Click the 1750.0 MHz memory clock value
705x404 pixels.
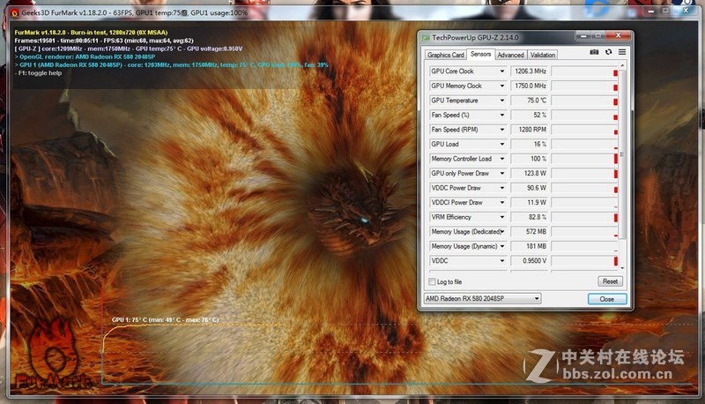click(x=530, y=86)
